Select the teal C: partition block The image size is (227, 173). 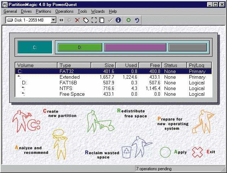pyautogui.click(x=35, y=48)
